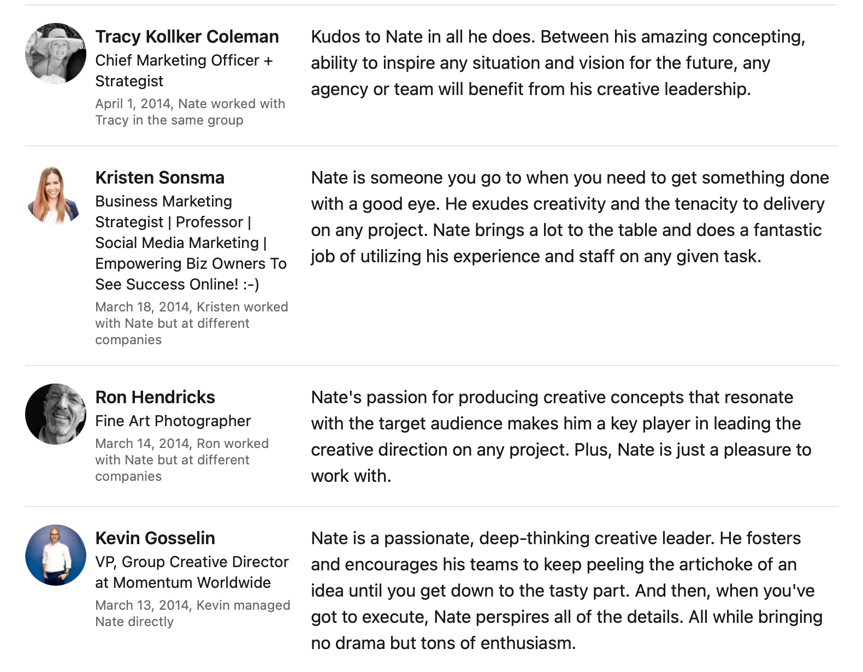The height and width of the screenshot is (672, 863).
Task: Click the "Nate's passion for producing" recommendation
Action: [560, 437]
